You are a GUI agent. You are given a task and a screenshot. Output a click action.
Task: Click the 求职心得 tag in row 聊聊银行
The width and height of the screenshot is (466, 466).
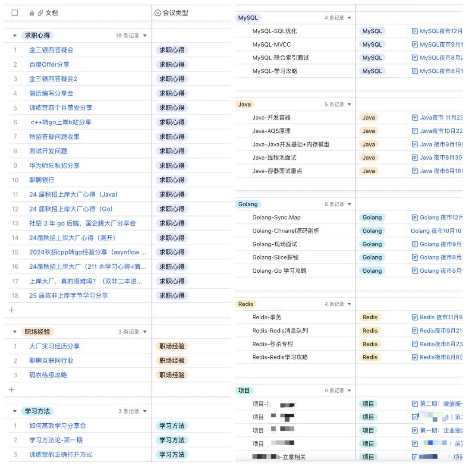tap(172, 180)
